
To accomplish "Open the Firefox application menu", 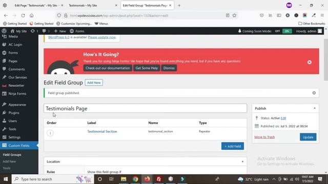I will click(x=322, y=15).
